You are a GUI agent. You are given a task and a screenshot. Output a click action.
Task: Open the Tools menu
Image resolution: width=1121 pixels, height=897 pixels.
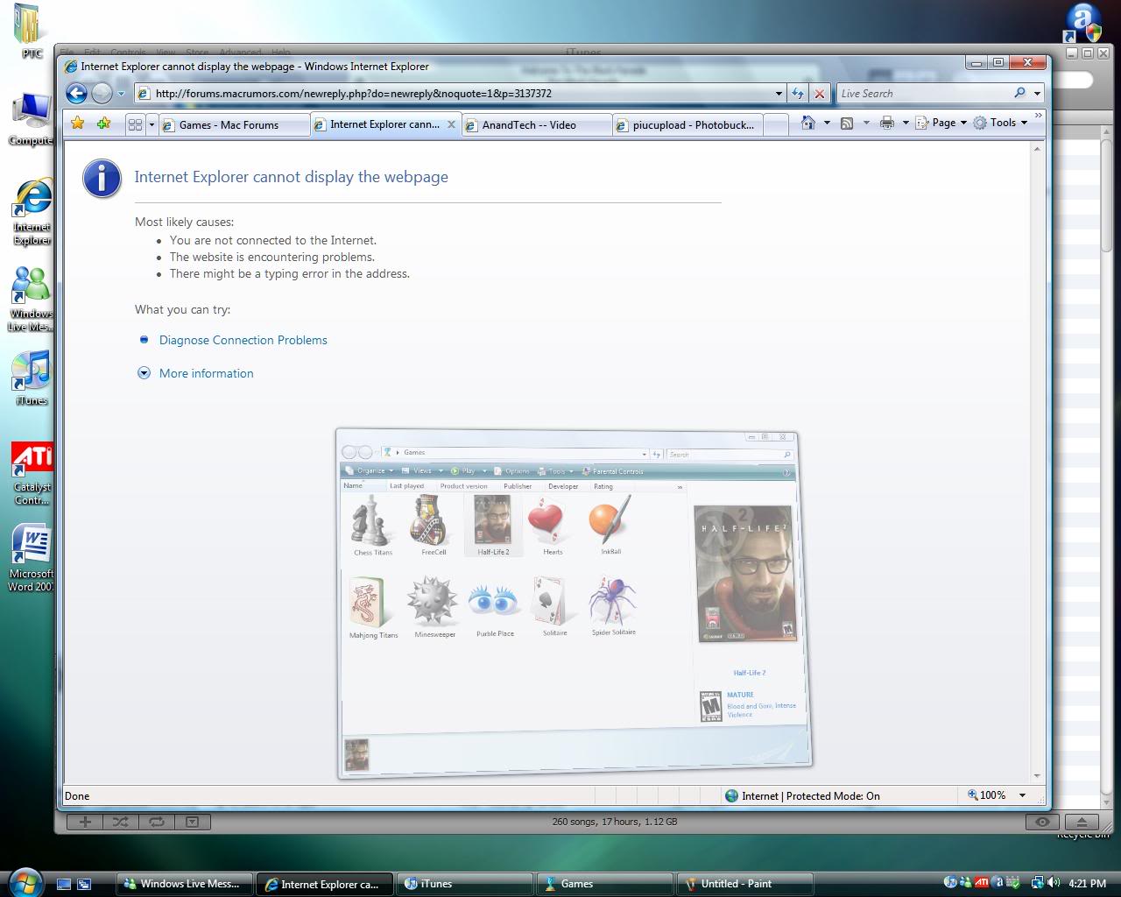[1000, 123]
